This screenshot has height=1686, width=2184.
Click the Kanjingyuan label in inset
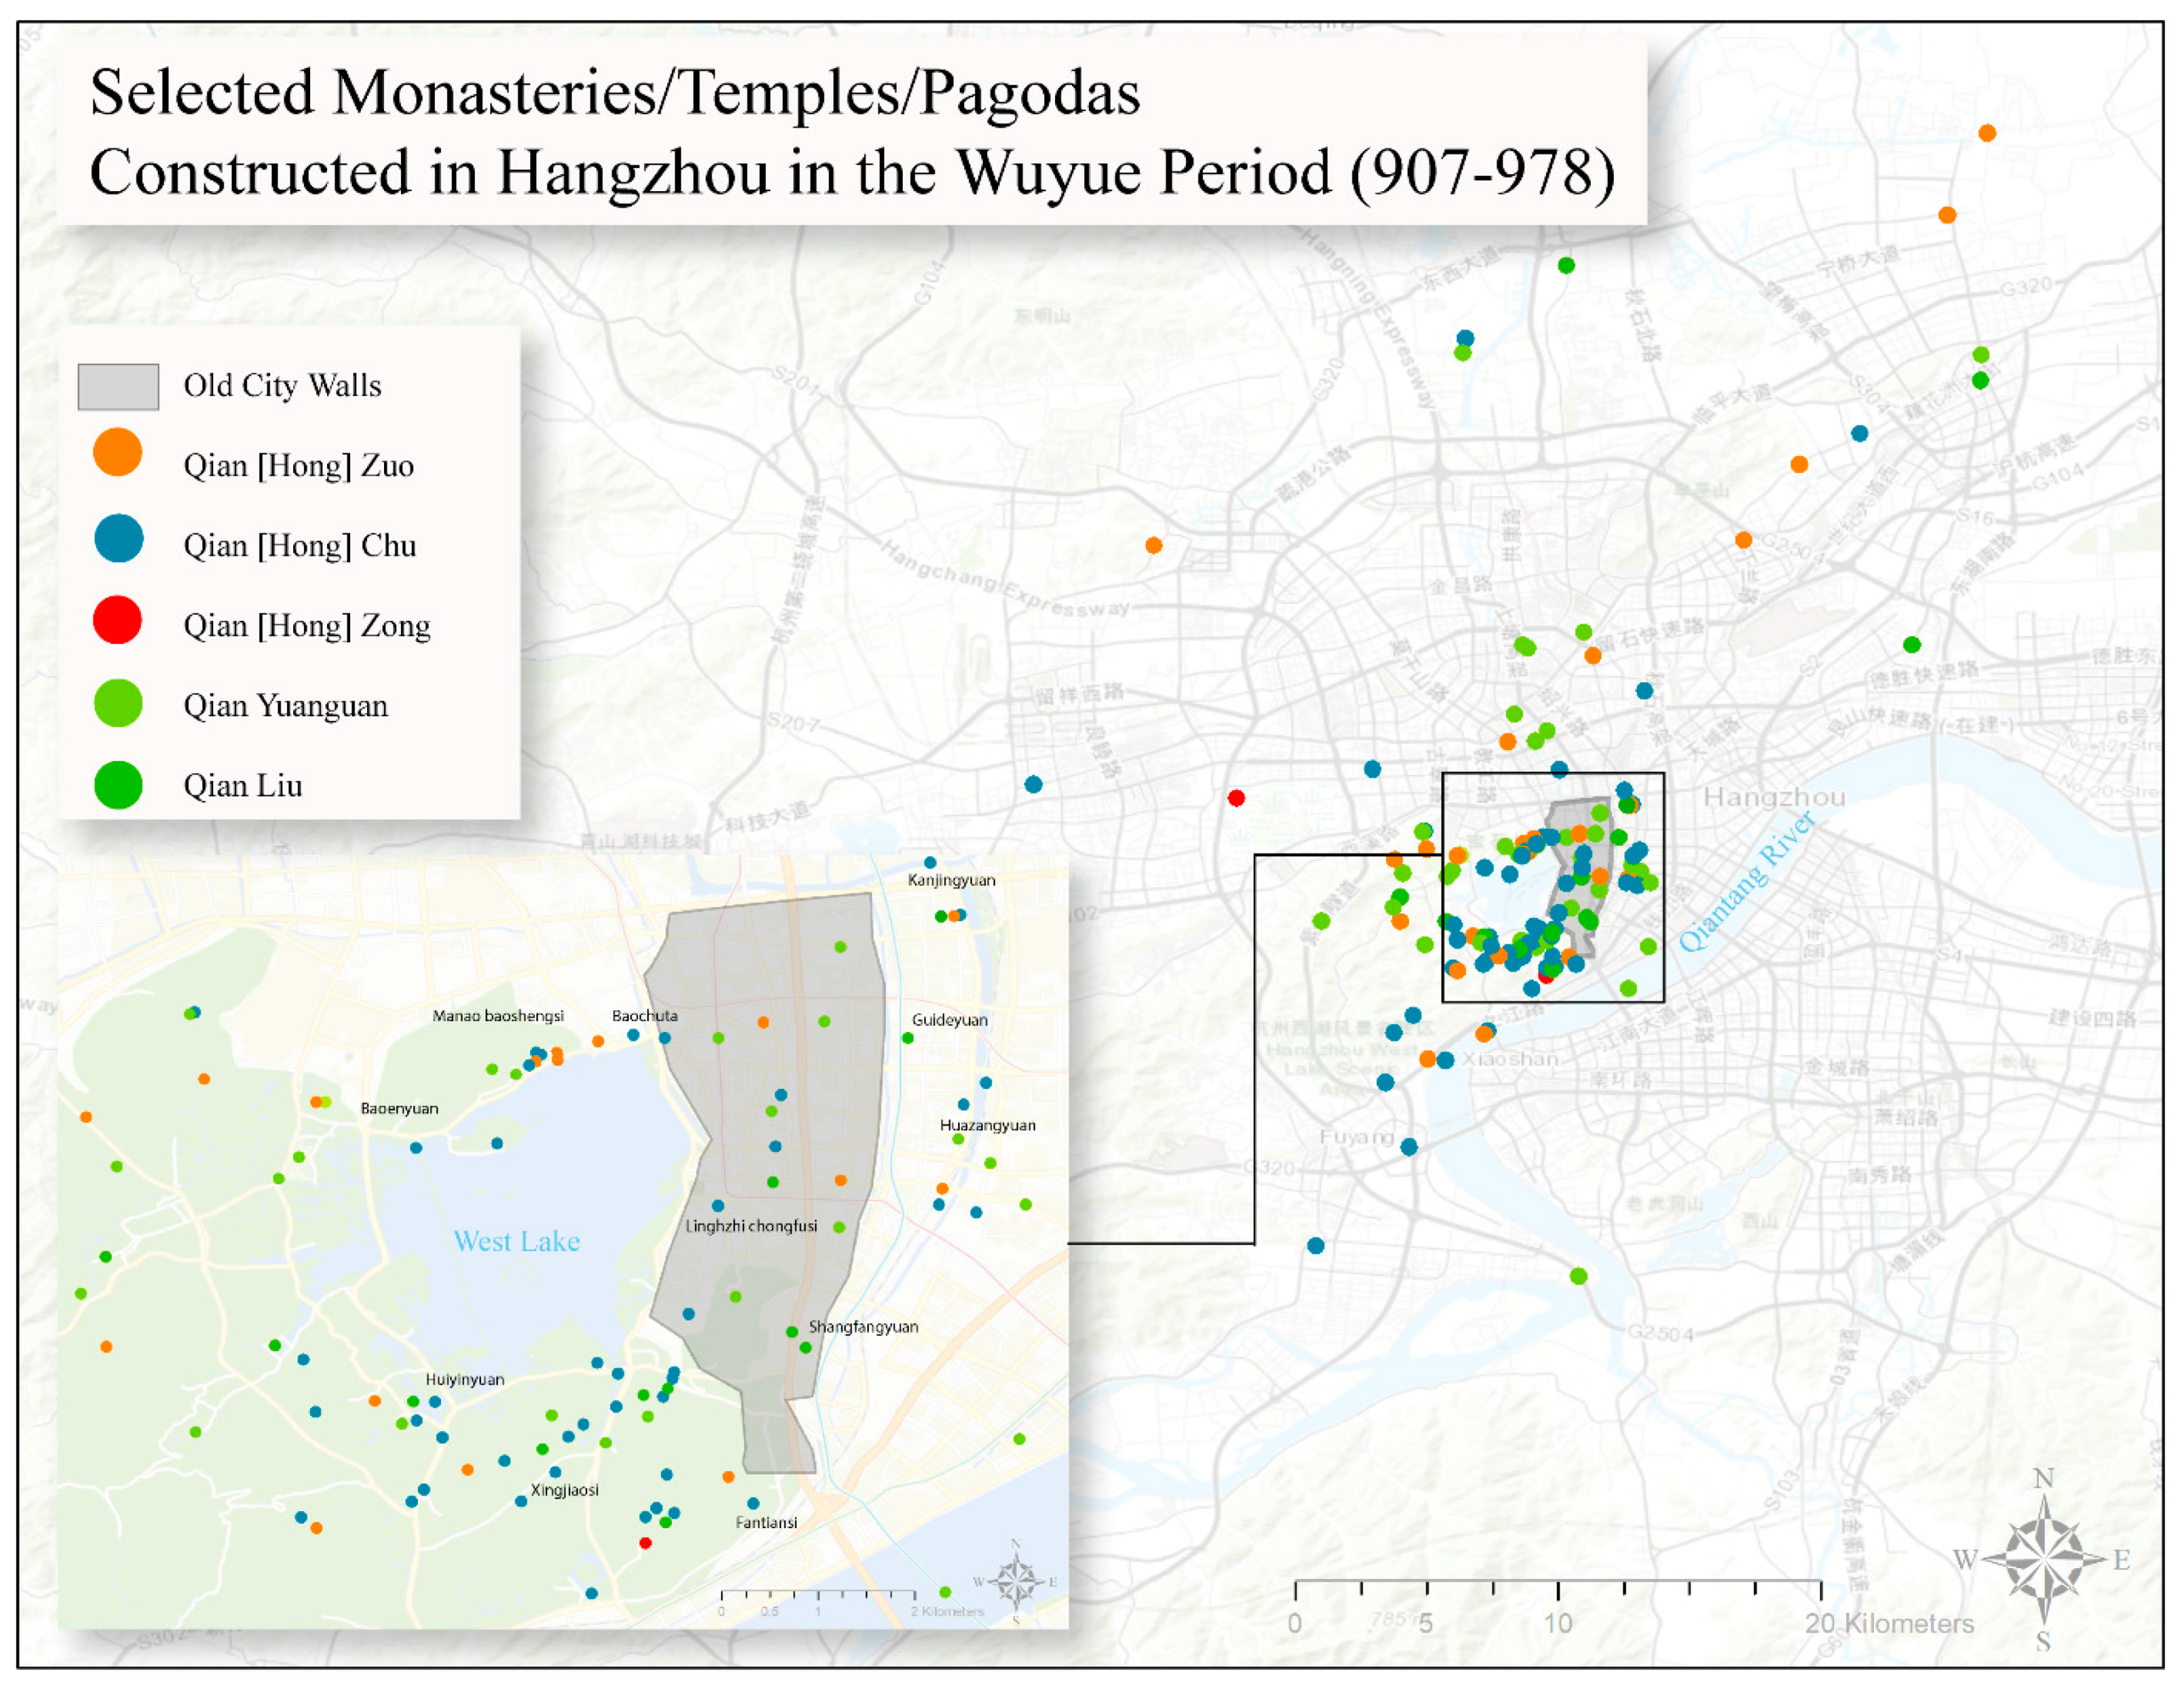point(951,880)
